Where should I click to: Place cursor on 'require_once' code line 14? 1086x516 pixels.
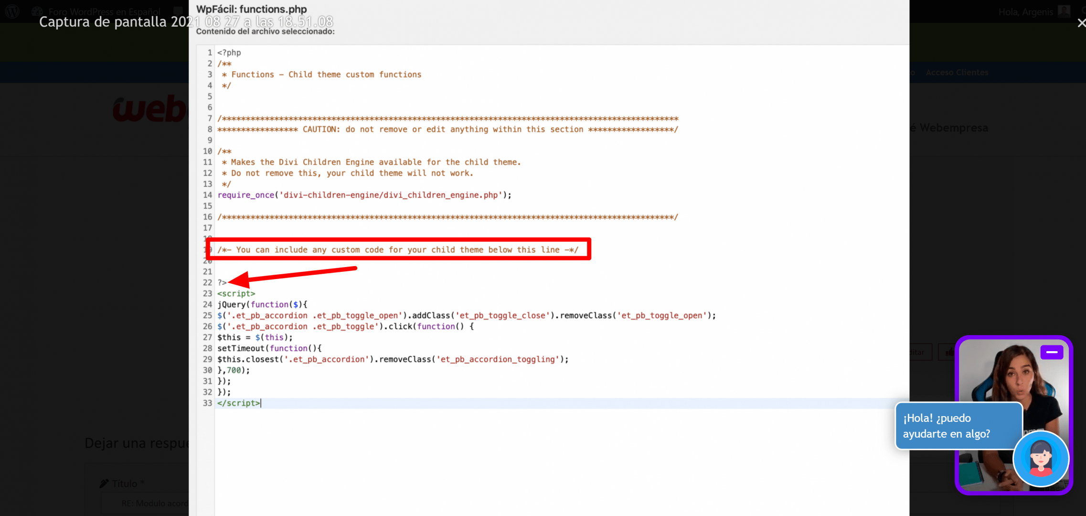coord(364,195)
